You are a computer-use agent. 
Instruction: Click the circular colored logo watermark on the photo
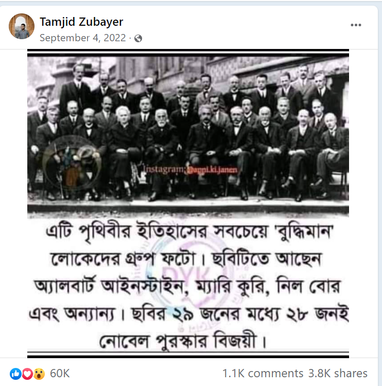72,163
